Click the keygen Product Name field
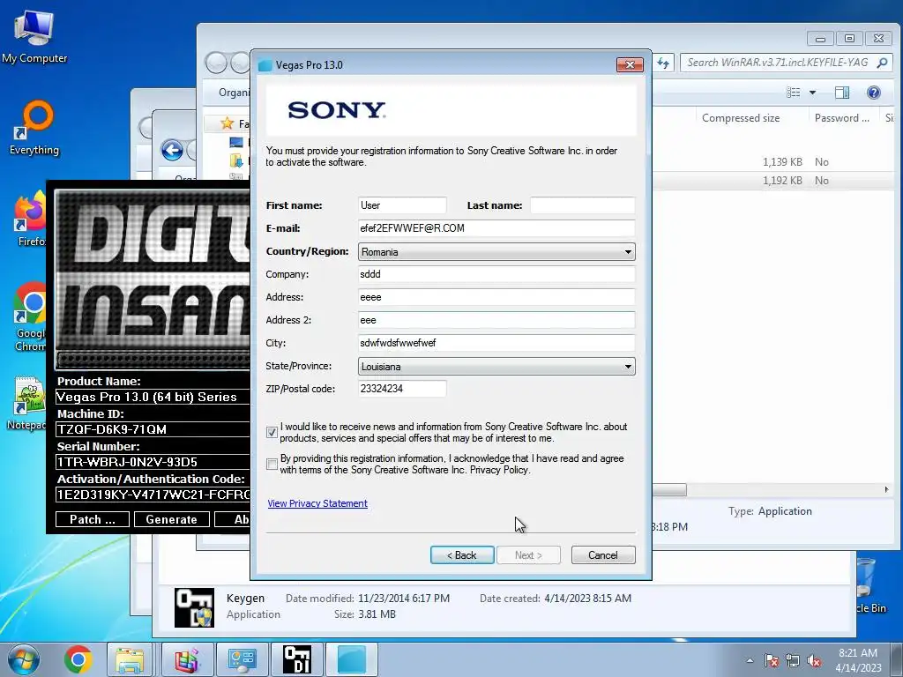Screen dimensions: 903x677 coord(153,397)
